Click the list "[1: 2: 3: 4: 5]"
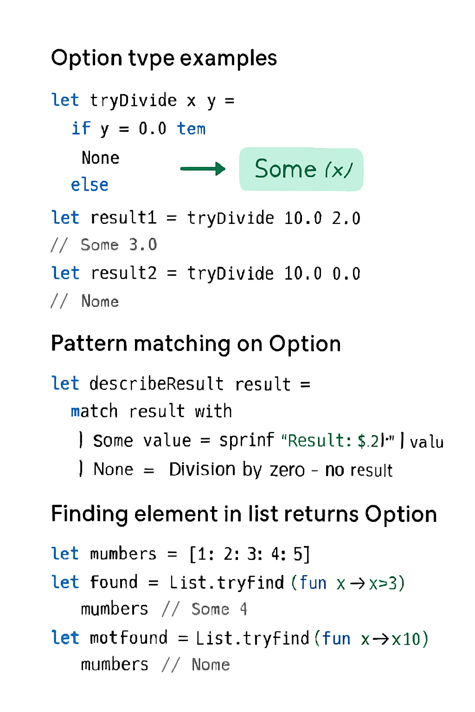475x712 pixels. (250, 554)
